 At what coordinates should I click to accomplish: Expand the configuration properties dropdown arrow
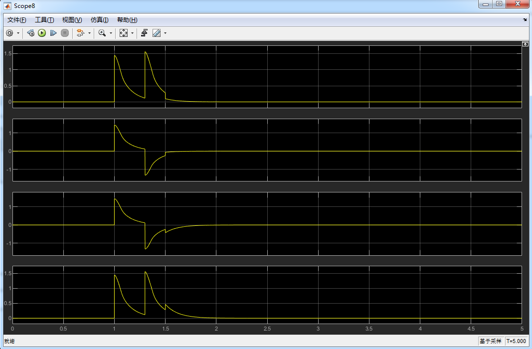click(18, 33)
